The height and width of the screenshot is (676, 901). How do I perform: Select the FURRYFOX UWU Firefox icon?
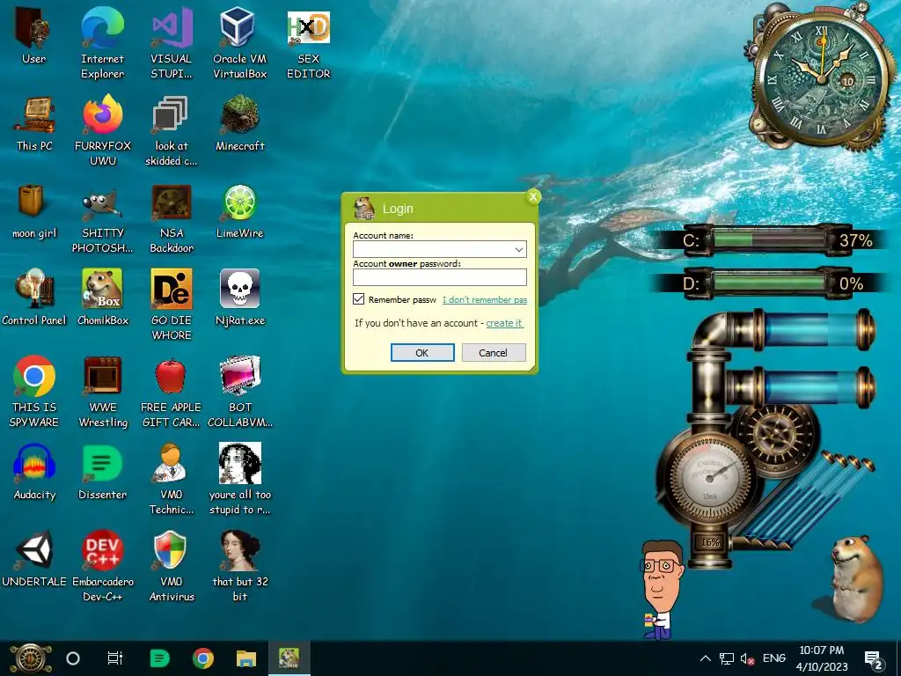tap(103, 130)
